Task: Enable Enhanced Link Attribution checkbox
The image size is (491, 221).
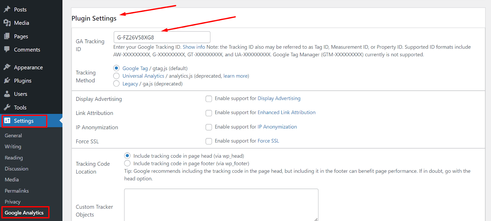Action: pyautogui.click(x=209, y=113)
